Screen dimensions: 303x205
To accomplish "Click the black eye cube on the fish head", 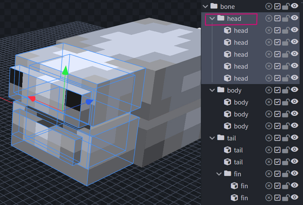I will pyautogui.click(x=73, y=100).
